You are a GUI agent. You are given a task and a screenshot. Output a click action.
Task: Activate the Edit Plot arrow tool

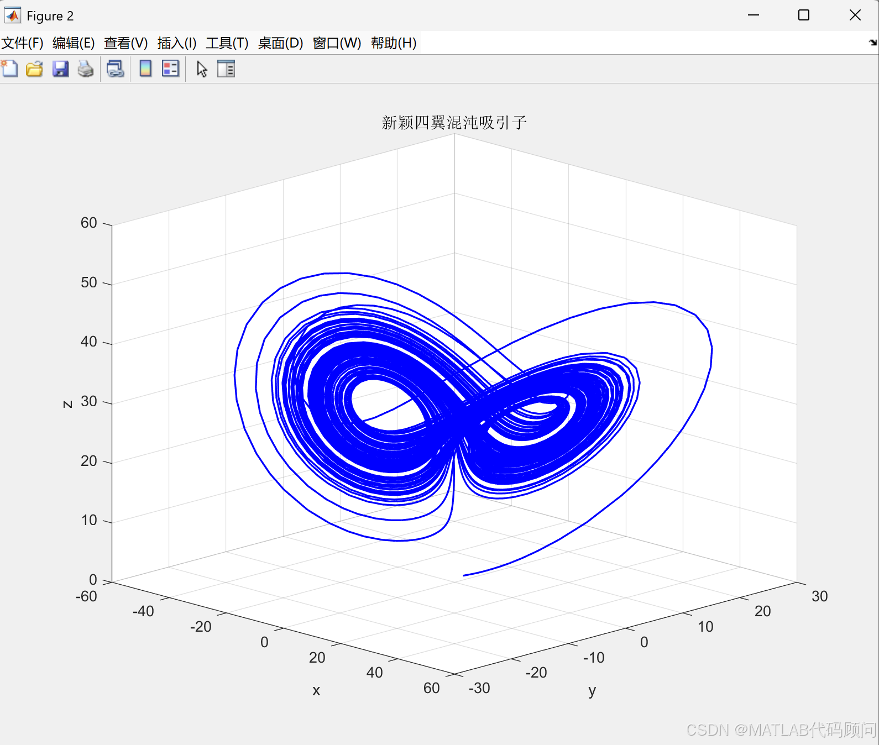pos(202,69)
